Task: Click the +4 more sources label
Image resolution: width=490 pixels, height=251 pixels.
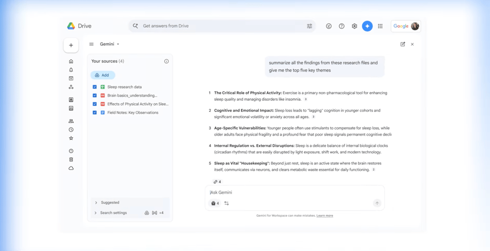Action: click(161, 213)
